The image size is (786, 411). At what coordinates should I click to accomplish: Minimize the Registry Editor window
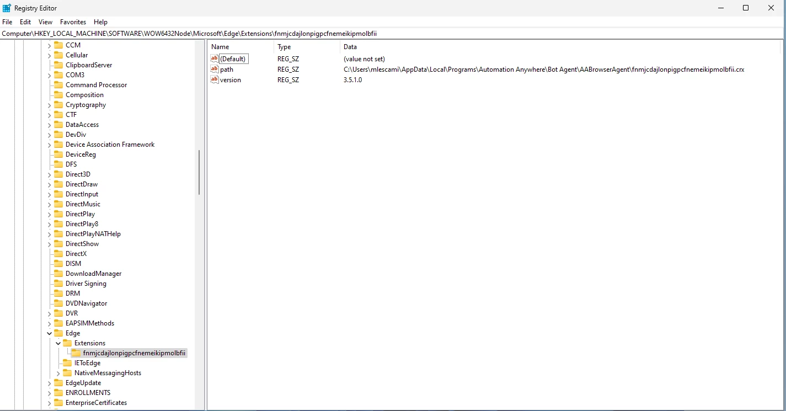[x=722, y=8]
